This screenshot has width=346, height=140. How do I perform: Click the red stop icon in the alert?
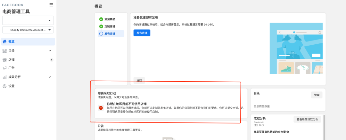(101, 108)
